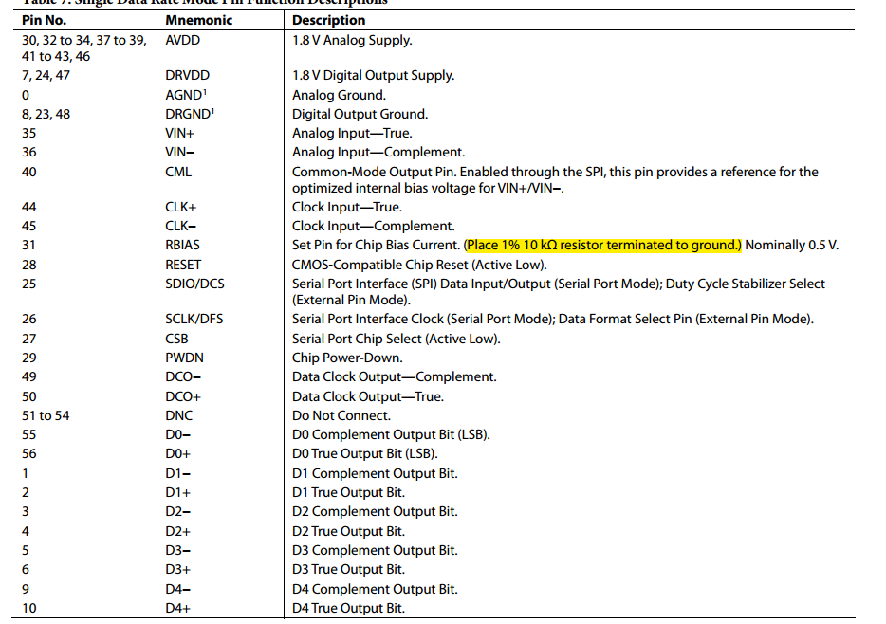Click the D4− mnemonic cell

point(178,590)
